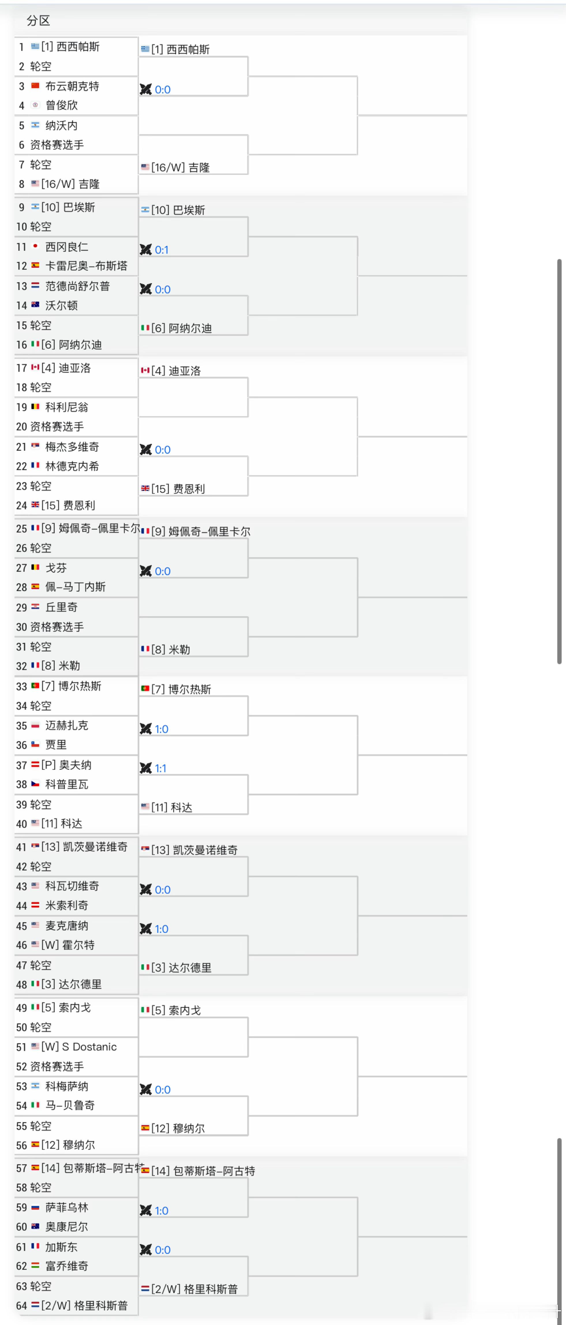Viewport: 566px width, 1325px height.
Task: Click rackets icon for 加斯东 vs 富乔维奇
Action: [x=146, y=1249]
